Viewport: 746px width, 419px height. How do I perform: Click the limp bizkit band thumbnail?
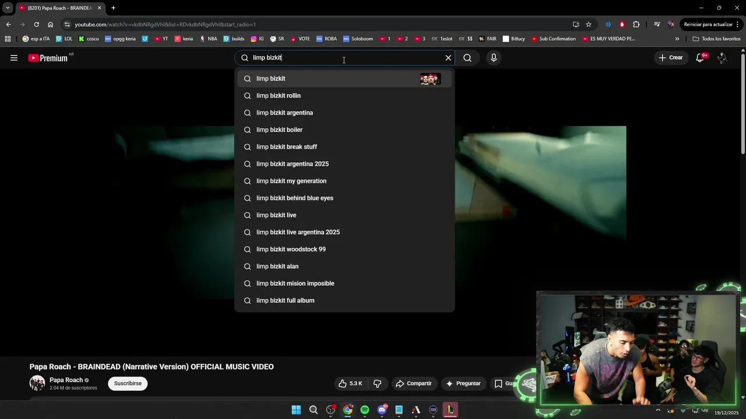coord(430,79)
